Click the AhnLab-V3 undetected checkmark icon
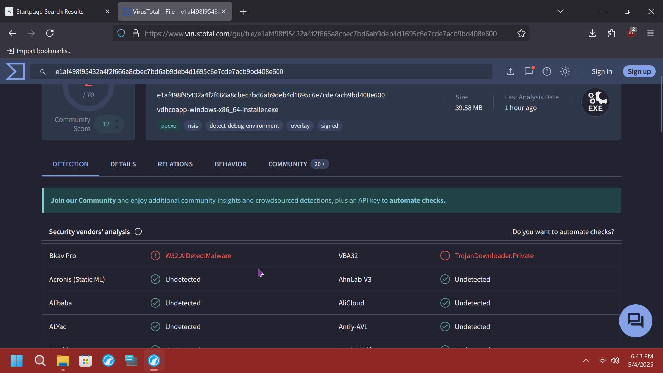This screenshot has width=663, height=373. coord(445,279)
